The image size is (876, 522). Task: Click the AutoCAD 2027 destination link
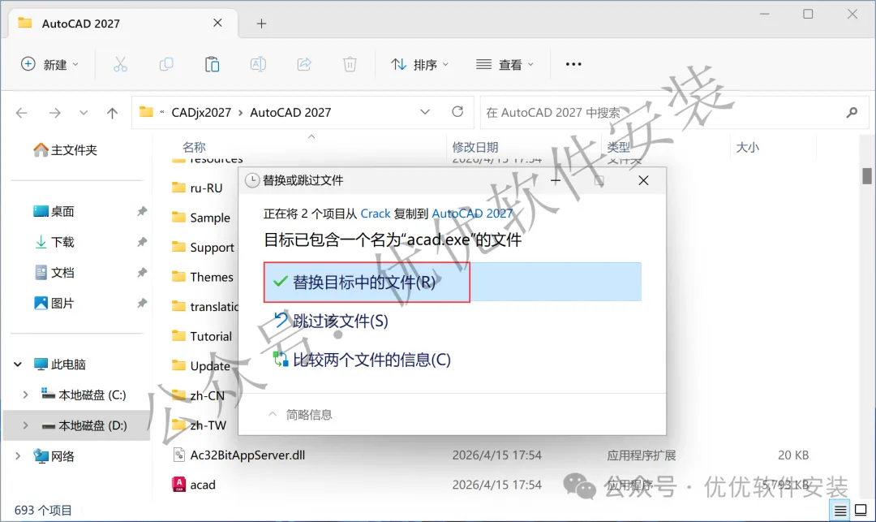pos(472,214)
